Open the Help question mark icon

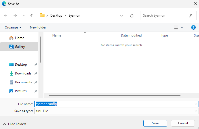click(193, 27)
